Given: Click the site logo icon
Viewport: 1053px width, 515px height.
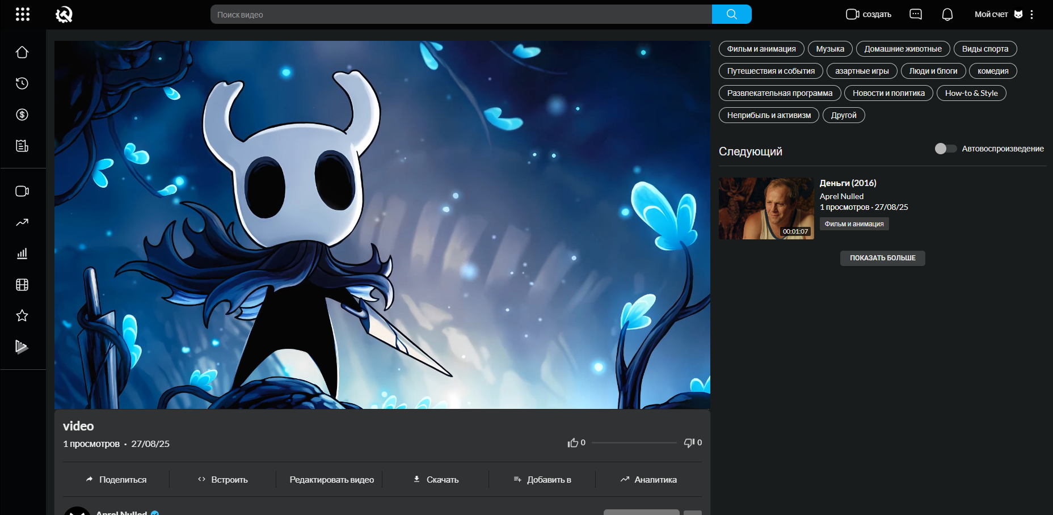Looking at the screenshot, I should pyautogui.click(x=64, y=14).
